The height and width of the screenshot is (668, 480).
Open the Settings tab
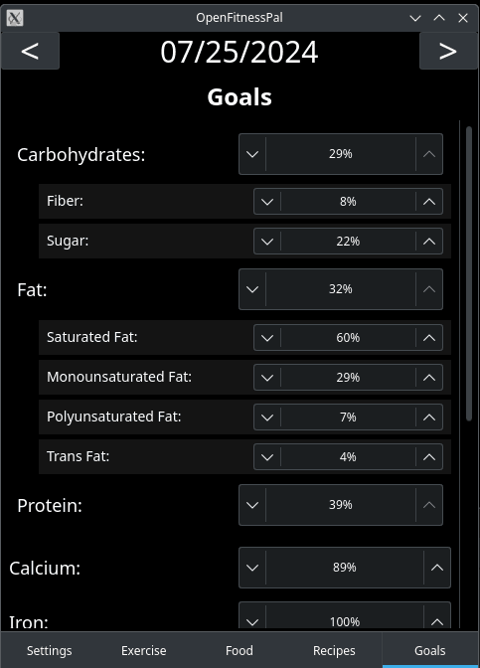(x=50, y=650)
